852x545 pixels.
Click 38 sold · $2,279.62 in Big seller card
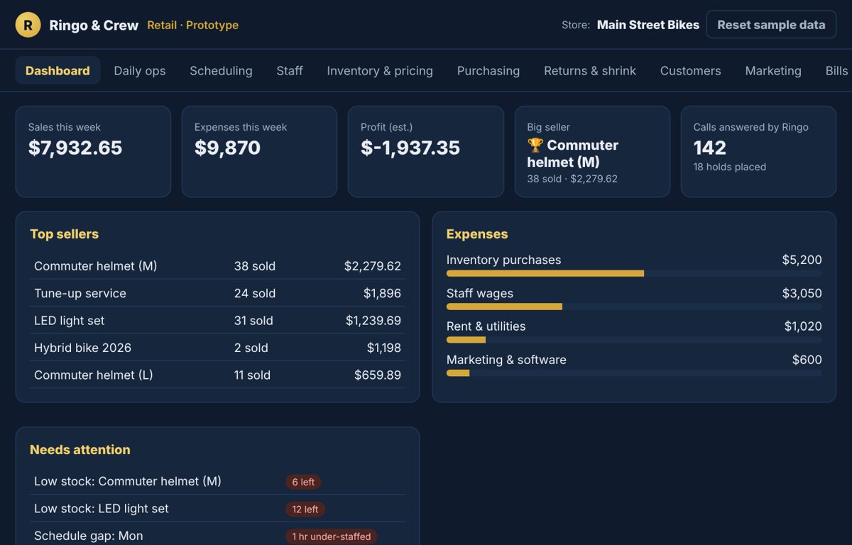point(572,179)
